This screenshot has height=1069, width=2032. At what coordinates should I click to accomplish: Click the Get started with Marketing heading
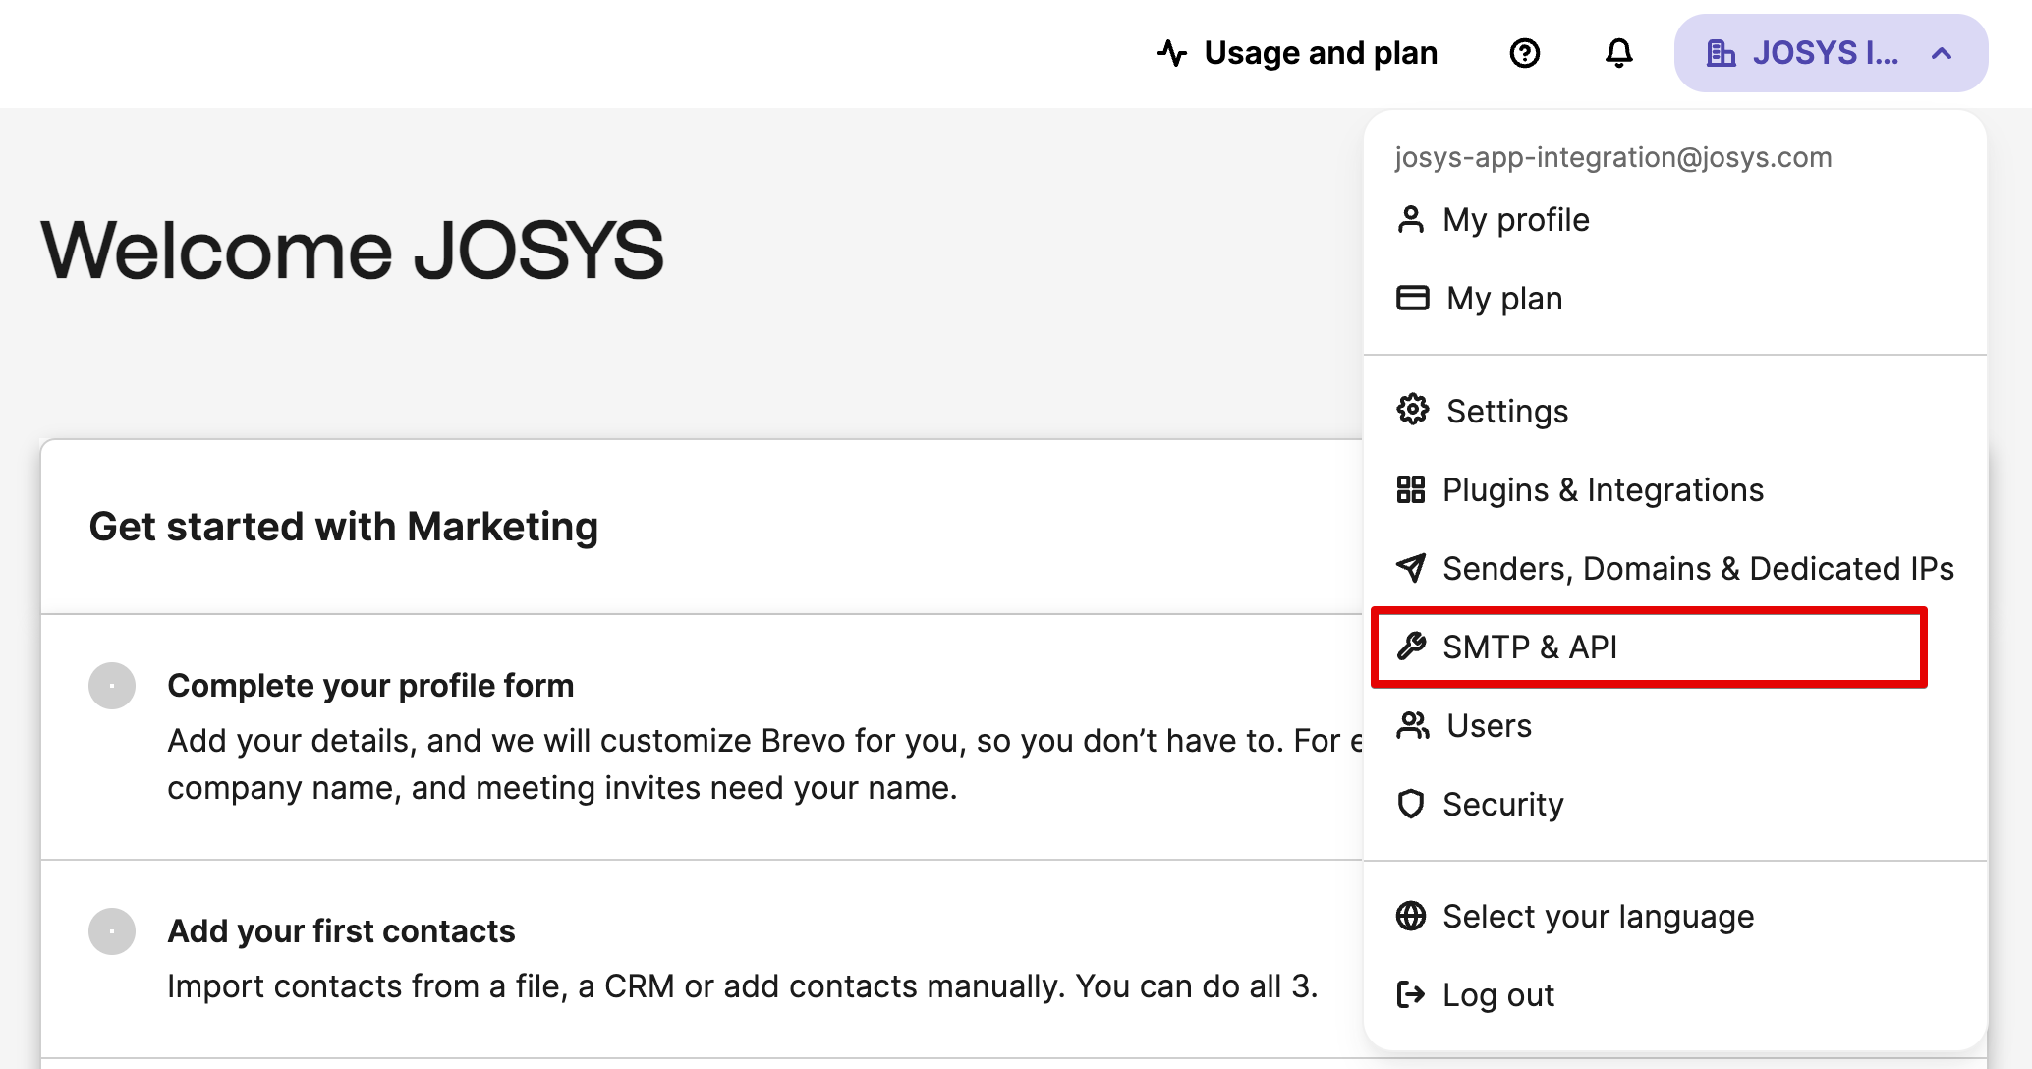tap(344, 527)
